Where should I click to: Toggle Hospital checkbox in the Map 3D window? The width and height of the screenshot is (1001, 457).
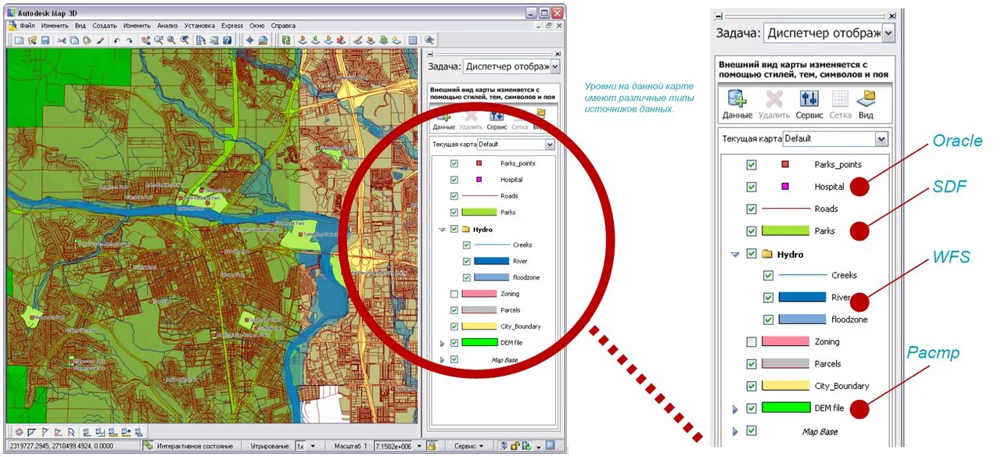pos(454,180)
